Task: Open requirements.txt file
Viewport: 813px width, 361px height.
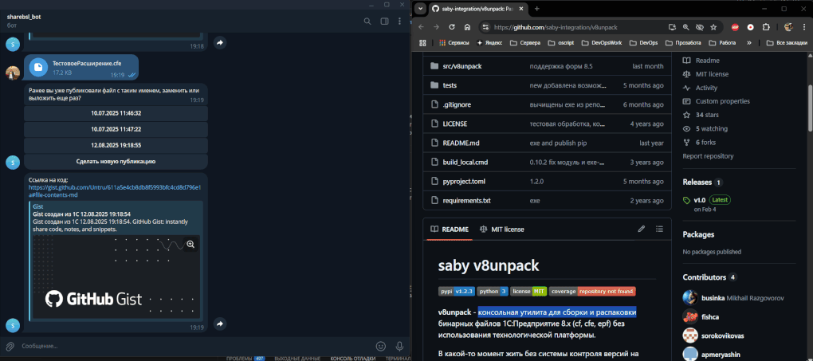Action: (466, 201)
